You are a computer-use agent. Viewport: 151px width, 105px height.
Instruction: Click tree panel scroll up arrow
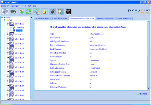coord(31,18)
